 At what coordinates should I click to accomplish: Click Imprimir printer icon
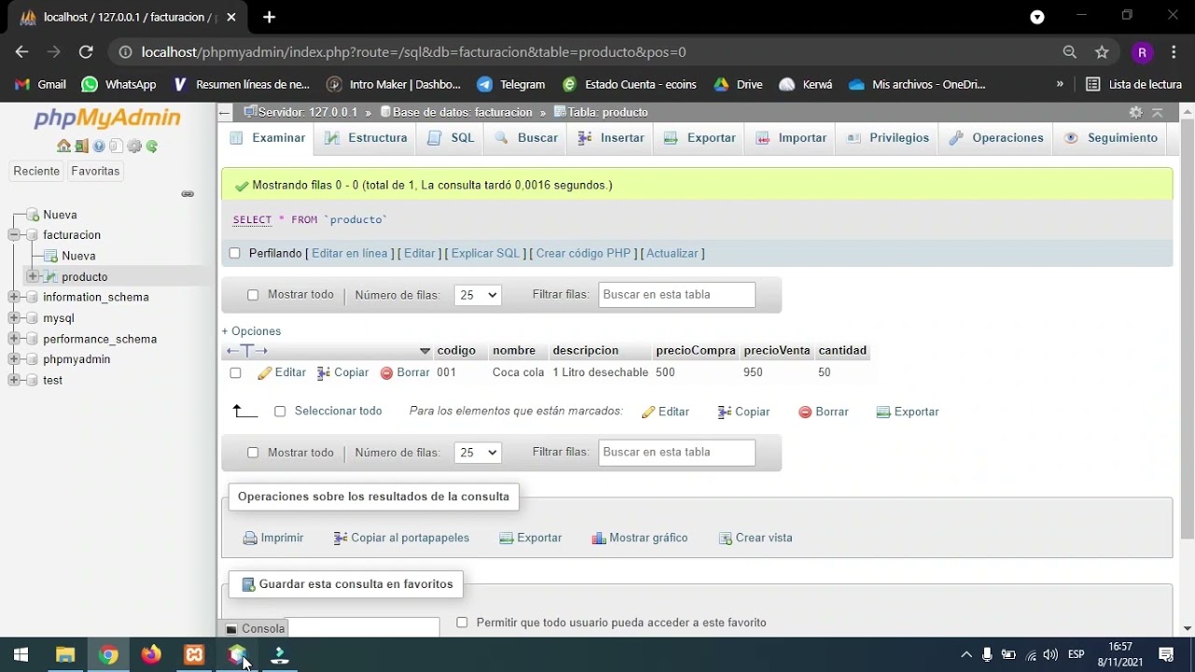pyautogui.click(x=250, y=538)
